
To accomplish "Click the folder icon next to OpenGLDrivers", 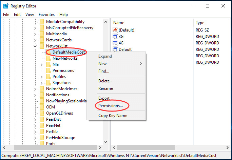I will tap(42, 113).
